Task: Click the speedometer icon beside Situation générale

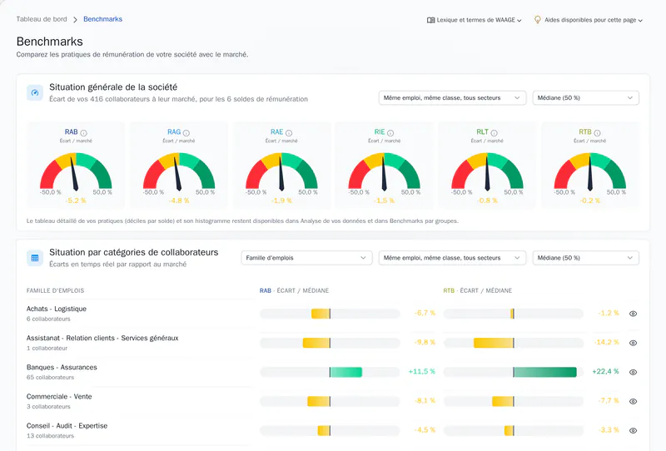Action: point(35,92)
